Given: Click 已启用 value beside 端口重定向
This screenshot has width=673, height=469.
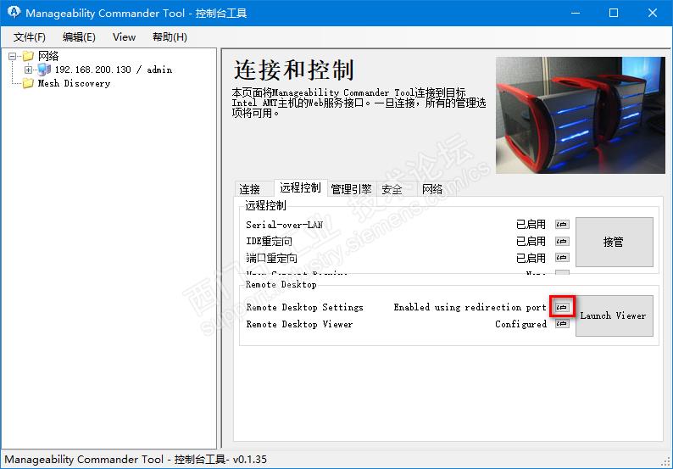Looking at the screenshot, I should [x=531, y=258].
